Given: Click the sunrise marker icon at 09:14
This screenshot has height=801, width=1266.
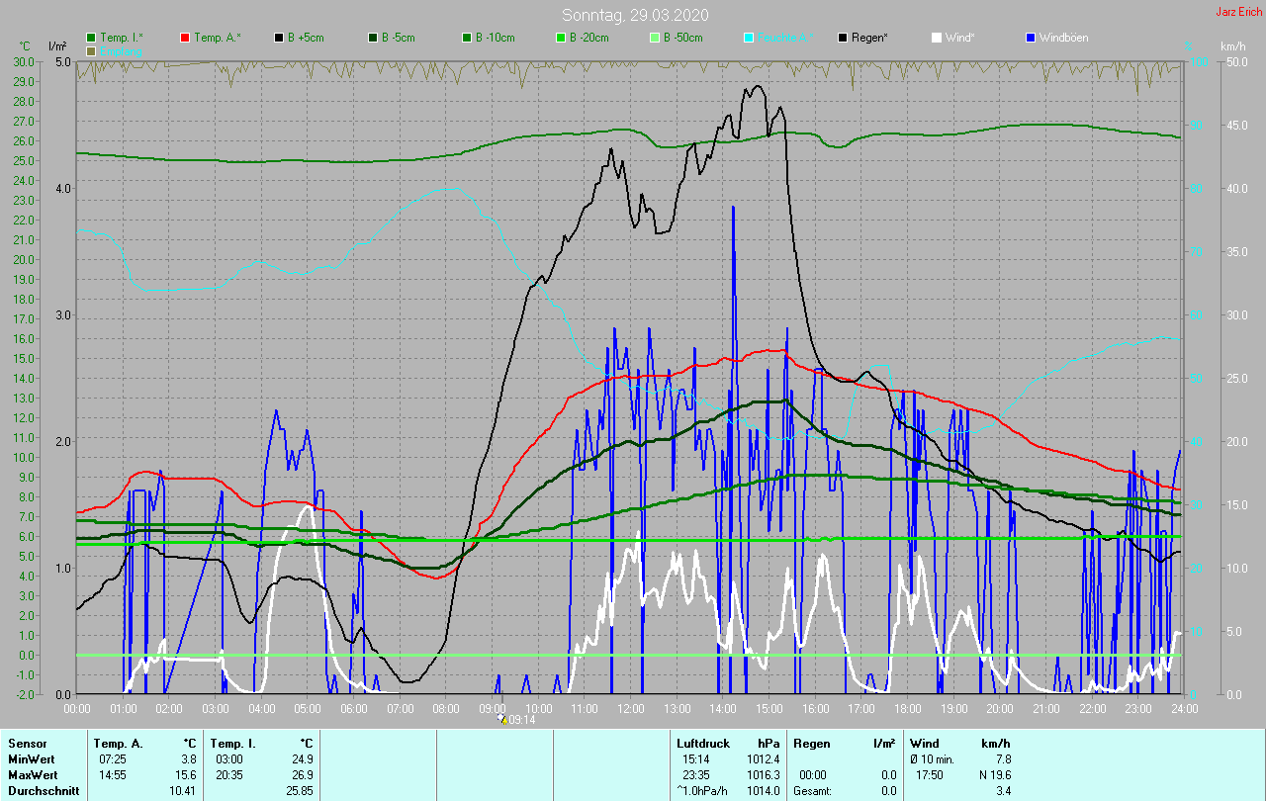Looking at the screenshot, I should point(502,720).
